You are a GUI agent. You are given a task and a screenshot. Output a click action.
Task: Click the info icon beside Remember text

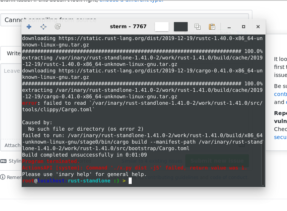pos(3,177)
